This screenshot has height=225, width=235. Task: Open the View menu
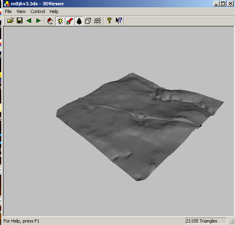[21, 11]
